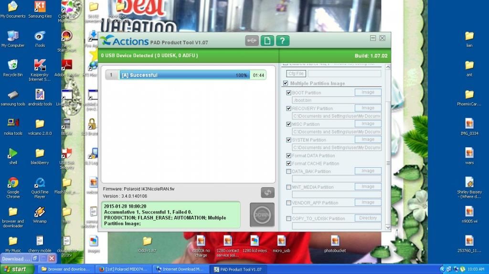Image resolution: width=489 pixels, height=274 pixels.
Task: Enable MNT_MEDIA Partition checkbox
Action: (289, 187)
